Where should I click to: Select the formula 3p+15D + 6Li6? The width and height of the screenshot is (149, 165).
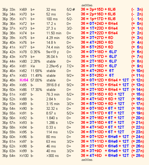(x=98, y=9)
